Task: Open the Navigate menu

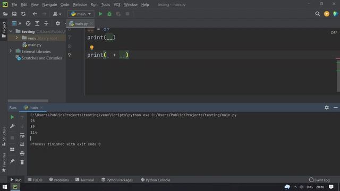Action: coord(49,5)
